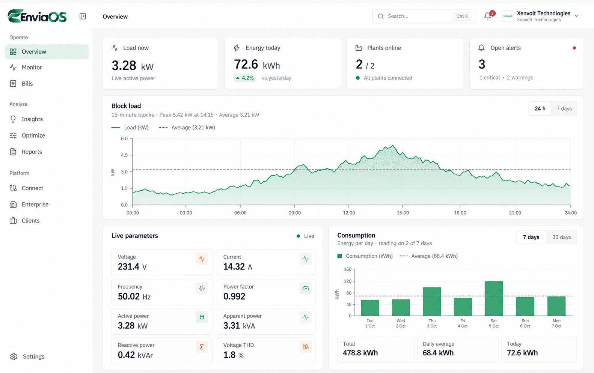Click the Active power plug icon

point(202,317)
